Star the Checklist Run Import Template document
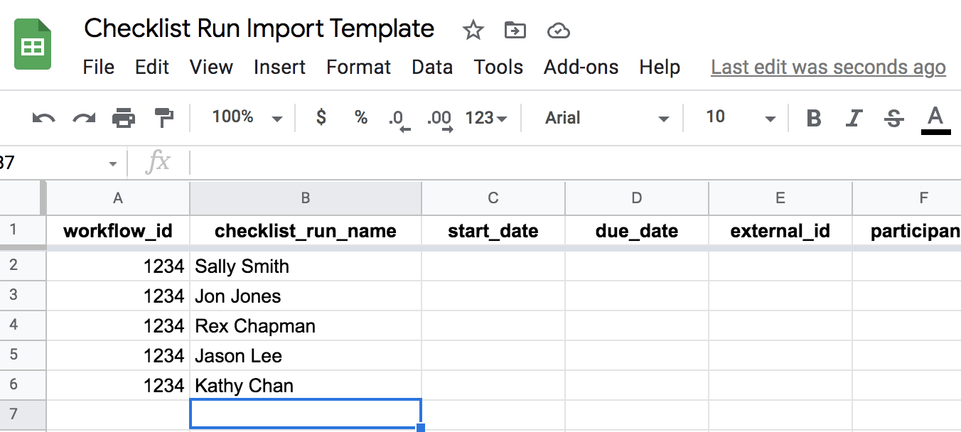 473,31
